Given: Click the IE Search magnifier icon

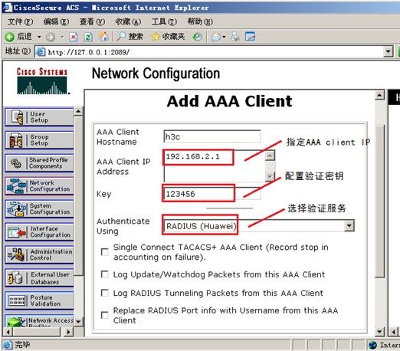Looking at the screenshot, I should (x=121, y=37).
